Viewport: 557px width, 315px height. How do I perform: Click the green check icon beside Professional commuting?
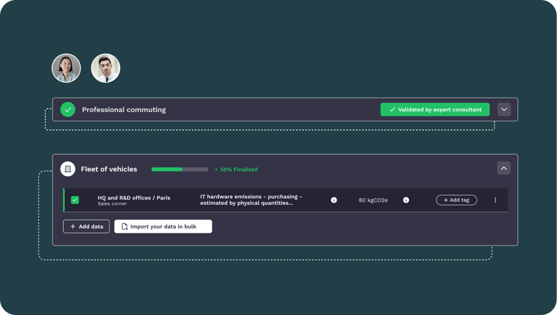[68, 110]
